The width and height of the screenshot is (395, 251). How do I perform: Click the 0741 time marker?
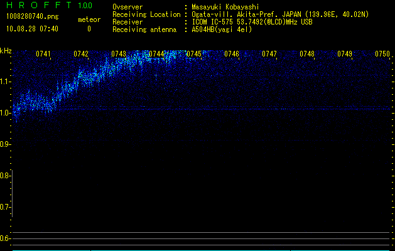click(x=43, y=54)
